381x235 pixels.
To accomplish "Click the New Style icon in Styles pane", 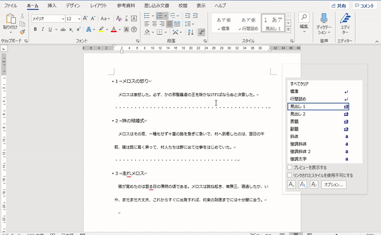I will 291,184.
